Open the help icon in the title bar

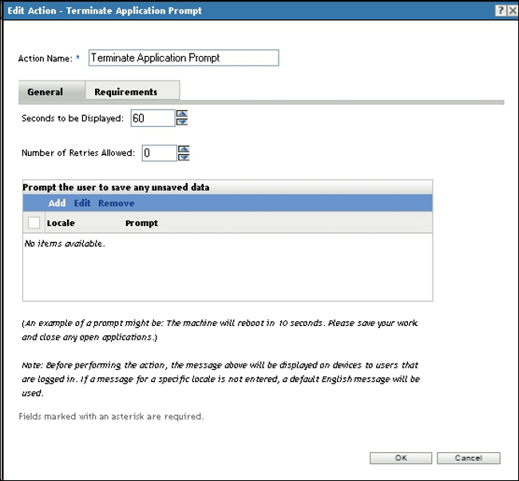coord(501,10)
